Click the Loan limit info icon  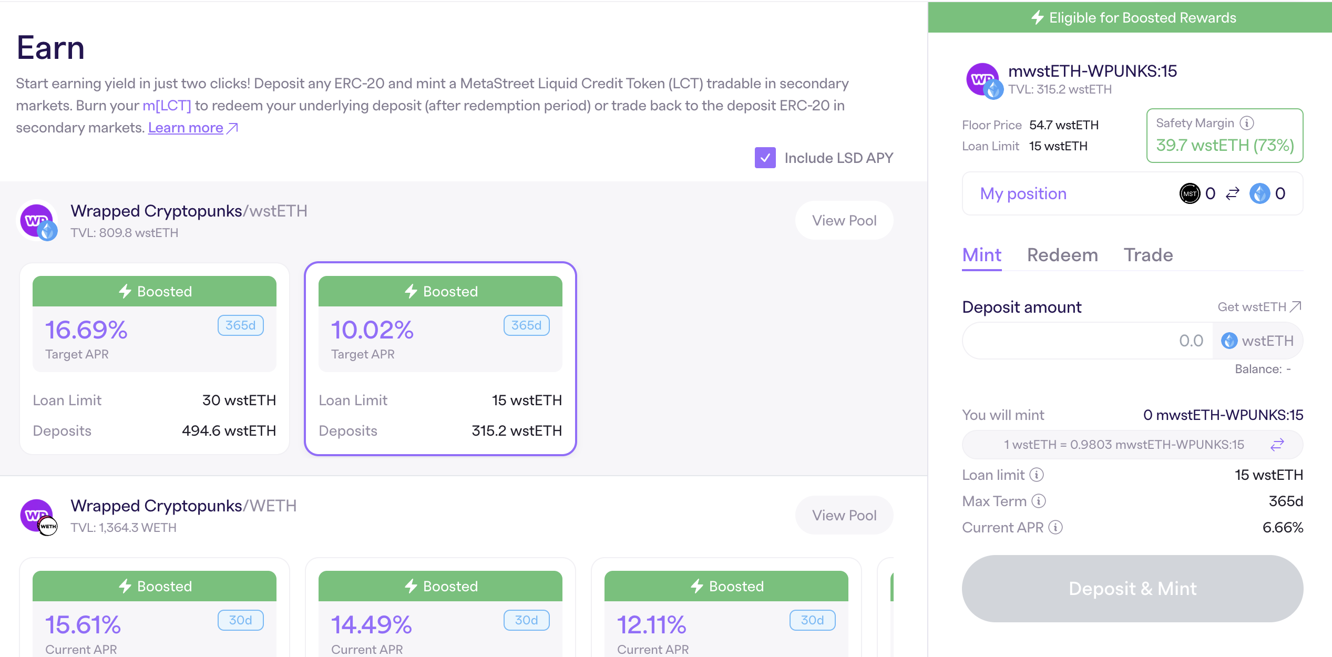point(1036,475)
